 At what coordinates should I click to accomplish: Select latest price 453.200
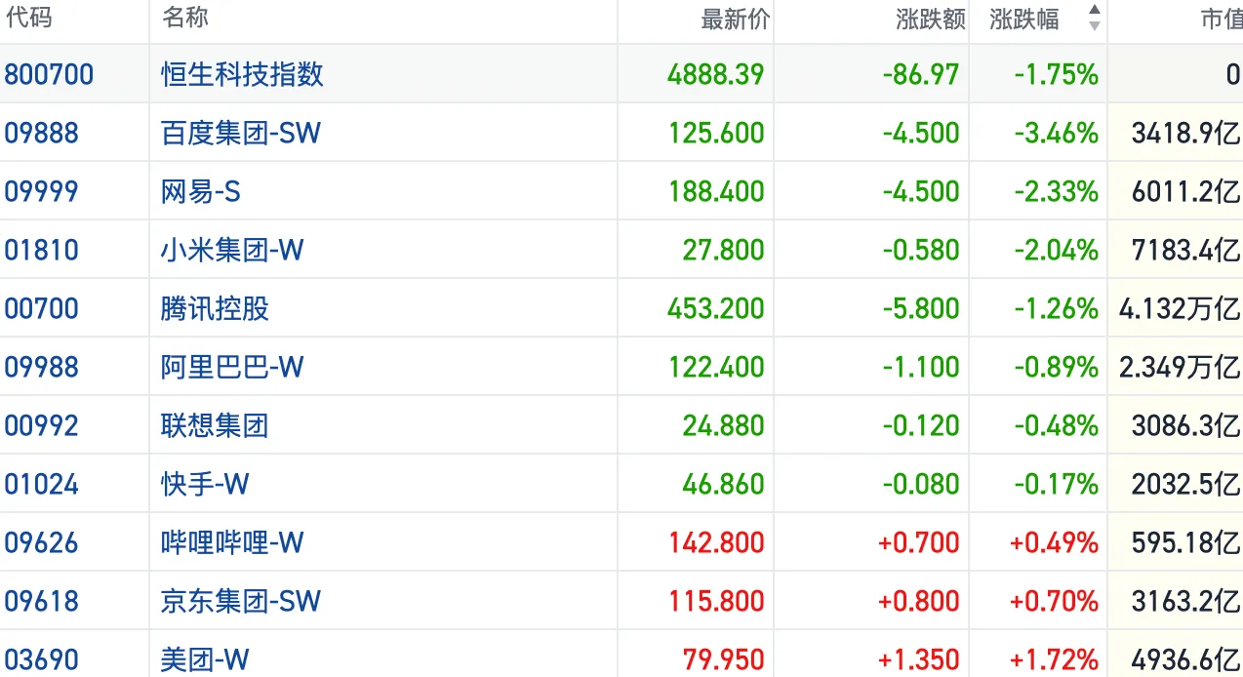point(716,308)
